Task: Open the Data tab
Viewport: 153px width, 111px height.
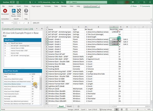Action: pos(56,6)
